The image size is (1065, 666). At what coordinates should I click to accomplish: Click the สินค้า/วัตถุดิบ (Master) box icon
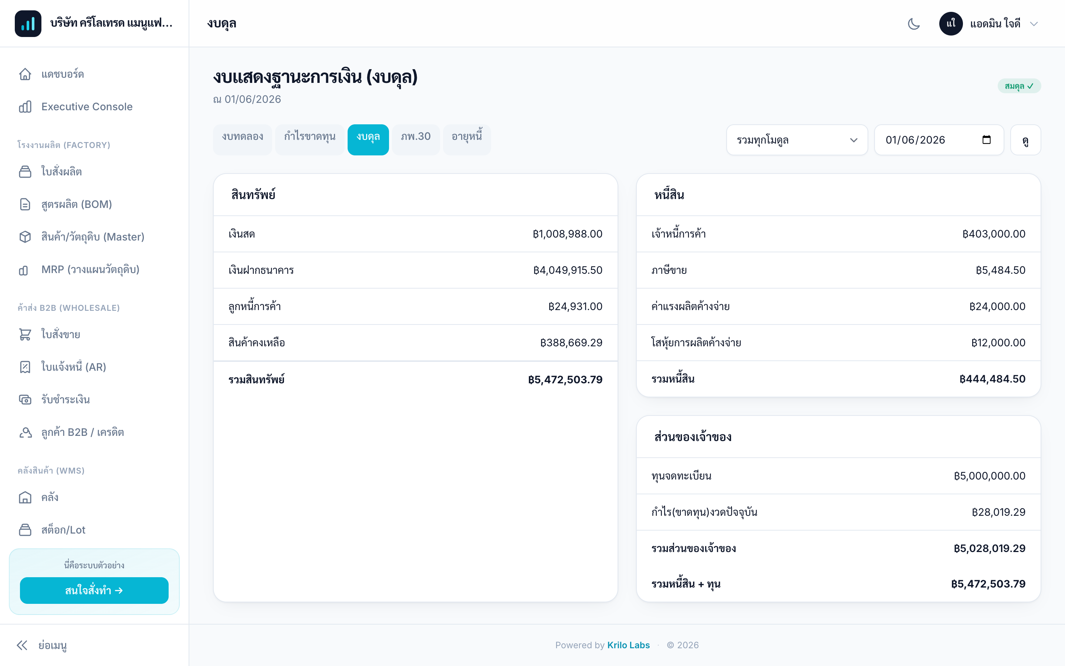point(25,237)
